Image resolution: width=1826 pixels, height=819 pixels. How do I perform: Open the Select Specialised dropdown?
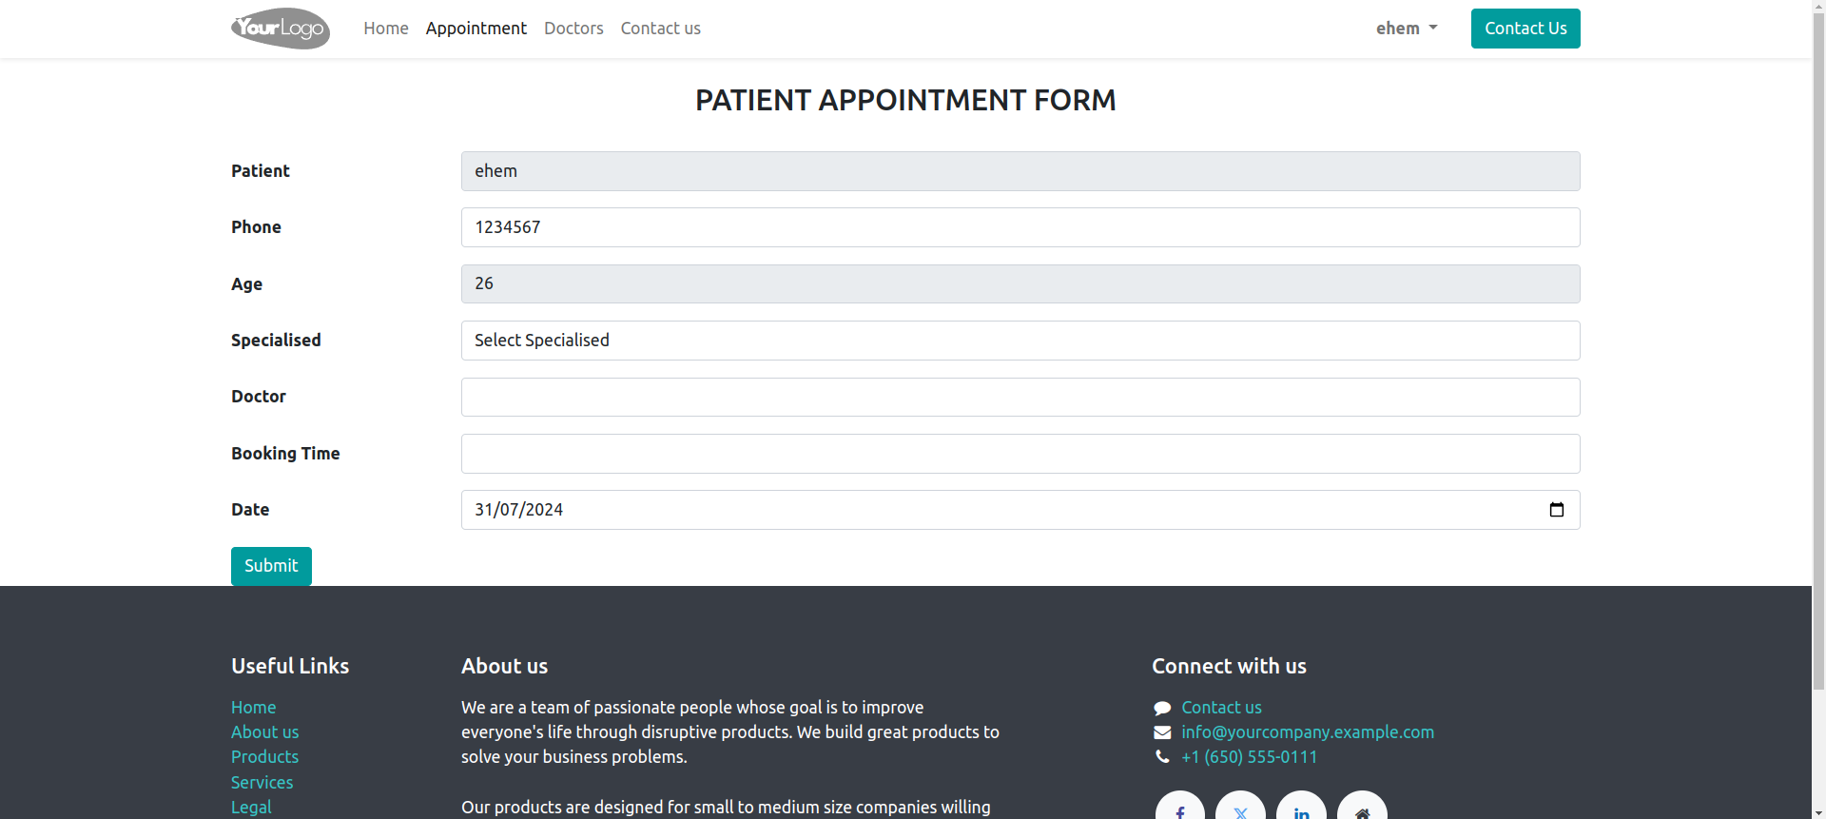[x=1020, y=341]
